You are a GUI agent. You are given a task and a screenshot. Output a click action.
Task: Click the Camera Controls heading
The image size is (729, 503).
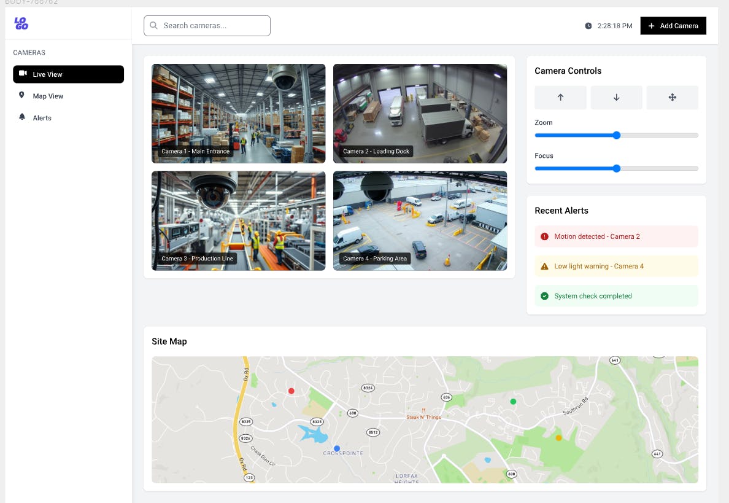[x=568, y=71]
